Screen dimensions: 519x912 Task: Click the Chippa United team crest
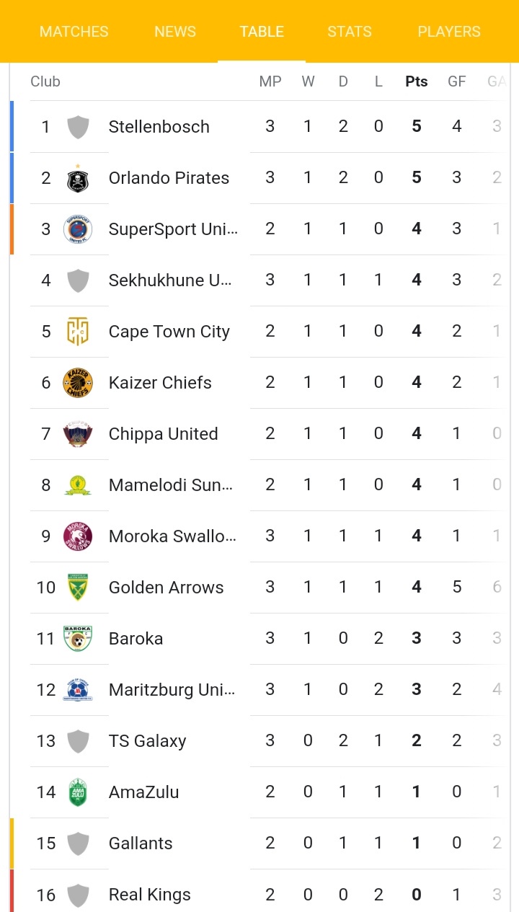click(x=78, y=434)
